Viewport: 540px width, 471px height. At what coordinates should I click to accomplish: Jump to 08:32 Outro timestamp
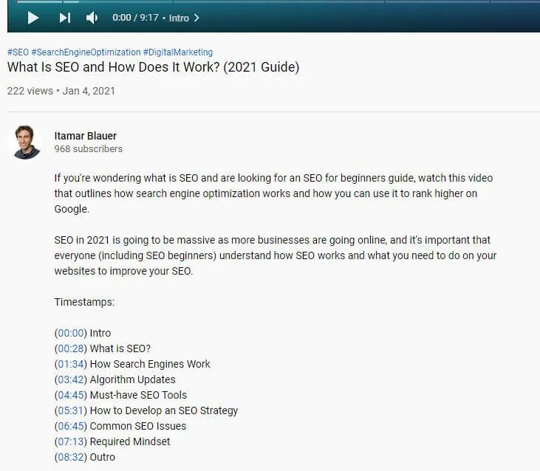click(x=71, y=457)
